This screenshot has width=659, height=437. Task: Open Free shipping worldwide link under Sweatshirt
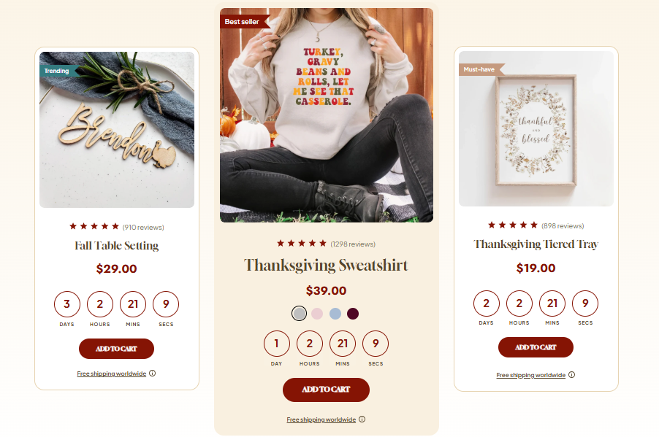click(321, 419)
